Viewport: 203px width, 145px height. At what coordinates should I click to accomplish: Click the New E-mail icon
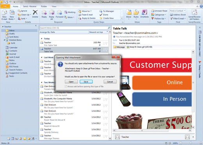4,13
